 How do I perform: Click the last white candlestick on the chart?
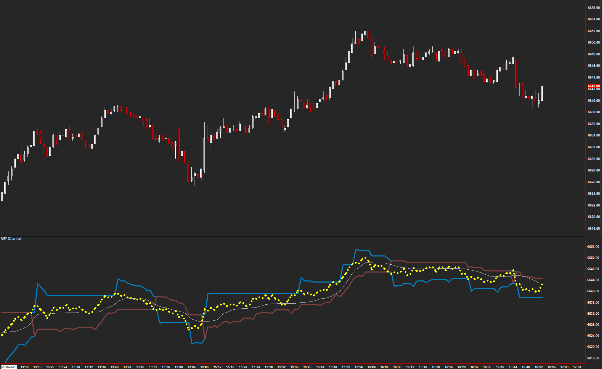(542, 93)
